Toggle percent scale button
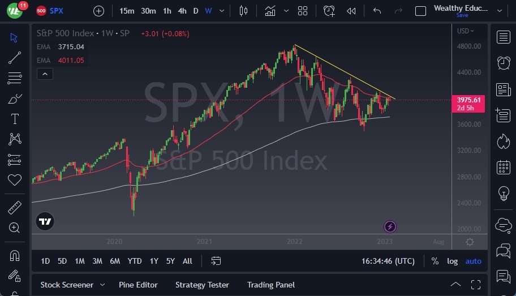Screen dimensions: 516x296 coord(435,261)
